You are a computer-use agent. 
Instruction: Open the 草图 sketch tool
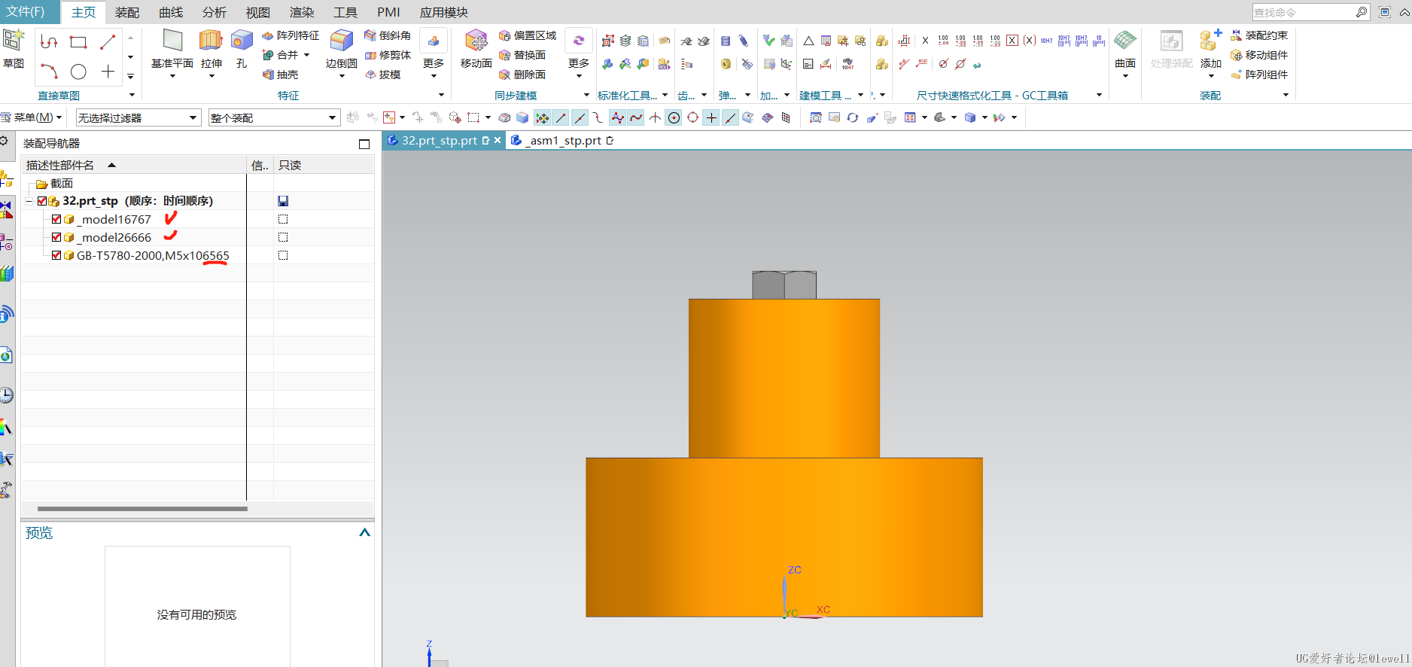coord(14,49)
